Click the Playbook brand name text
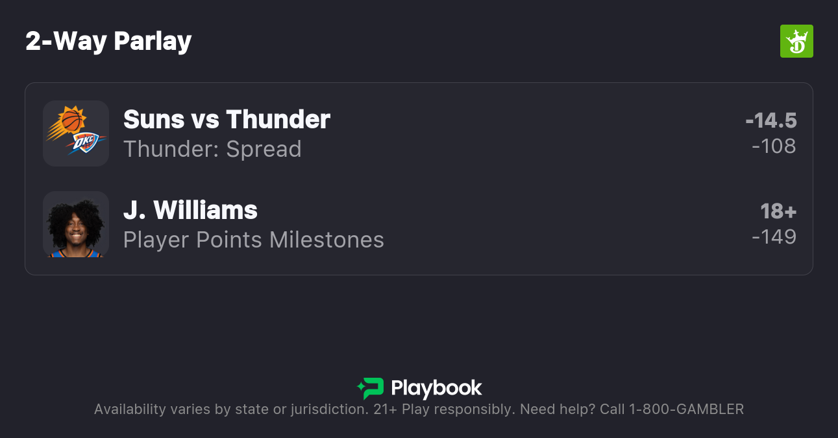The width and height of the screenshot is (838, 438). [436, 388]
